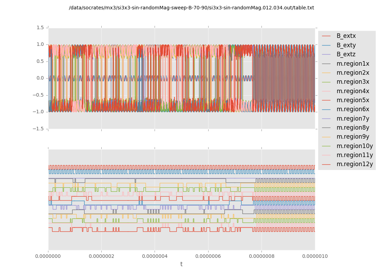Select the m.region7y legend entry
The image size is (383, 278).
tap(353, 118)
